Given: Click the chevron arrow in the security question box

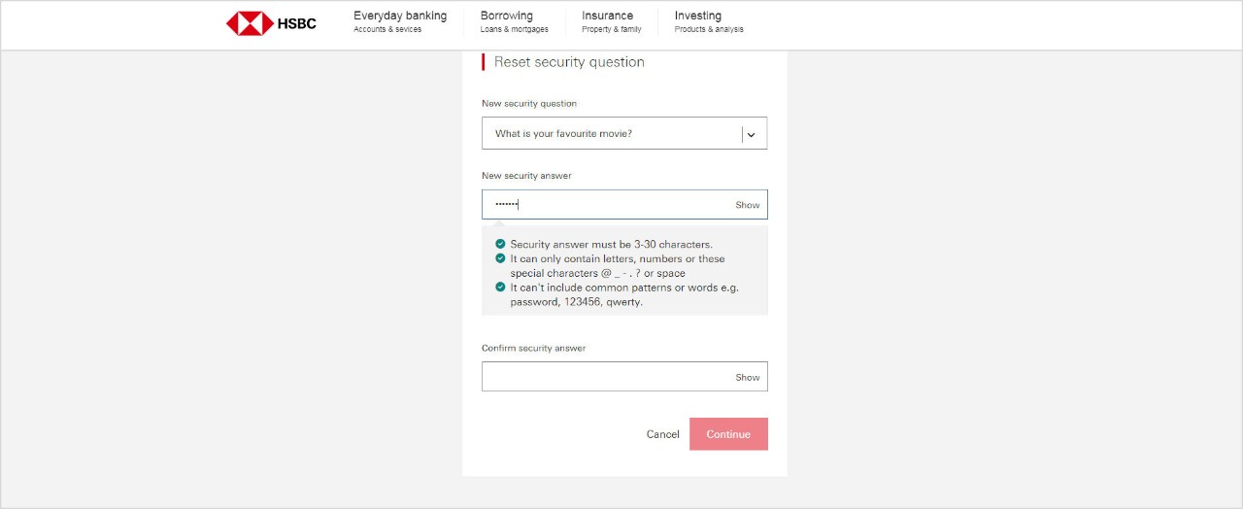Looking at the screenshot, I should (x=751, y=135).
